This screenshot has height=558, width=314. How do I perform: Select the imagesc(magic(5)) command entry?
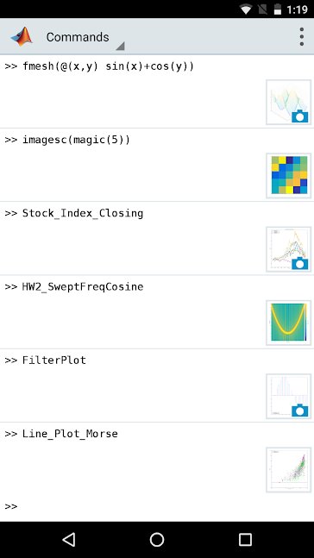(x=76, y=140)
